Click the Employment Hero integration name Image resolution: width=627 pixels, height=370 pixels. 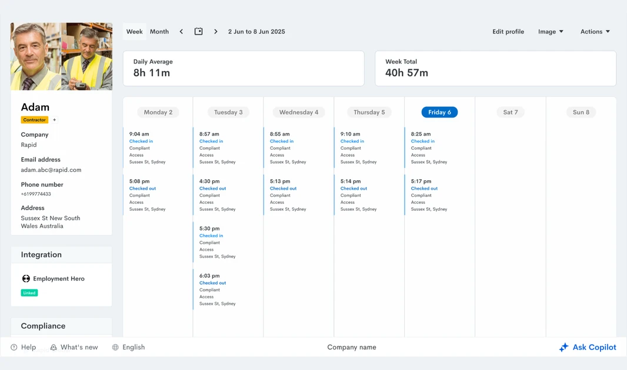pyautogui.click(x=59, y=278)
